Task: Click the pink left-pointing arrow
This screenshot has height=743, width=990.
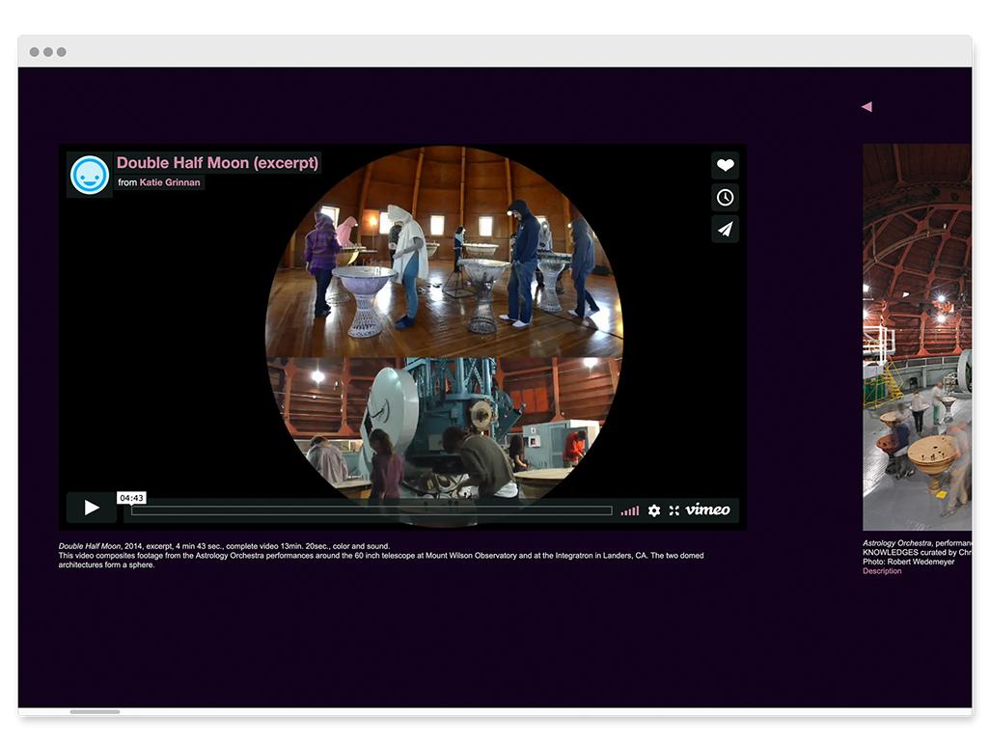Action: (866, 106)
